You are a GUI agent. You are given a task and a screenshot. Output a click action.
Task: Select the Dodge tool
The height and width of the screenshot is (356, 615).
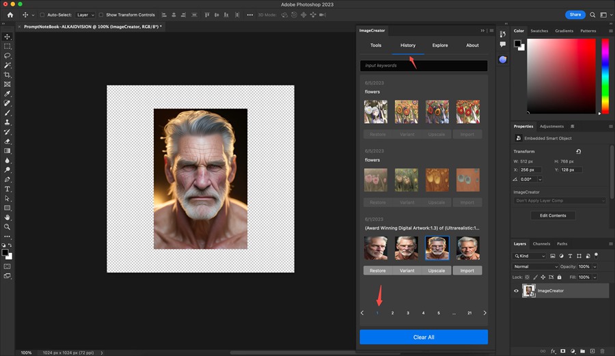point(7,169)
